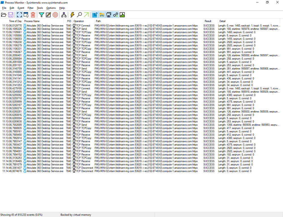283x217 pixels.
Task: Click the Include Process From Window target icon
Action: coord(55,15)
